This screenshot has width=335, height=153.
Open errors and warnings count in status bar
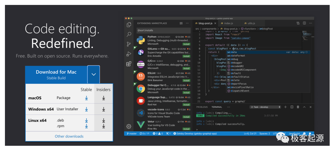(158, 133)
